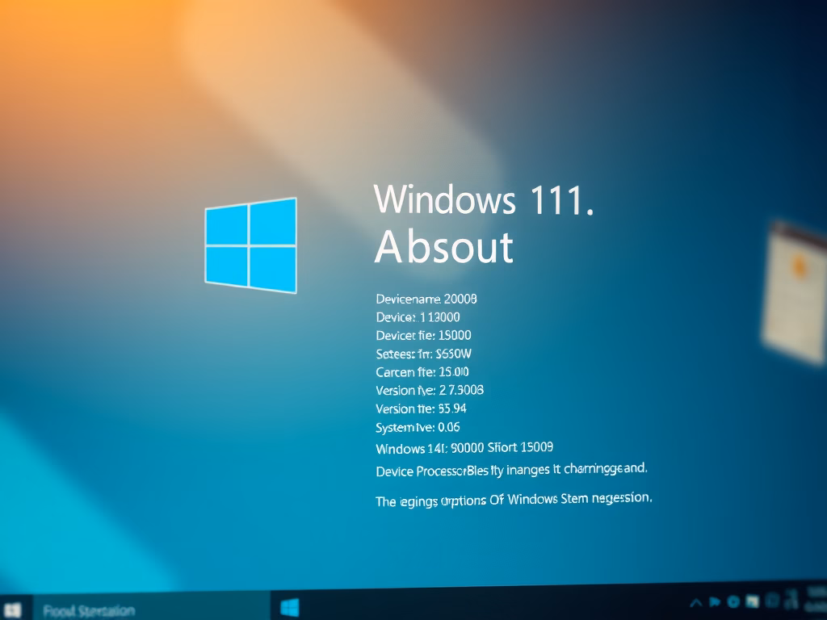Select the 'Version tte: 55.94' line
The width and height of the screenshot is (827, 620).
pos(421,408)
